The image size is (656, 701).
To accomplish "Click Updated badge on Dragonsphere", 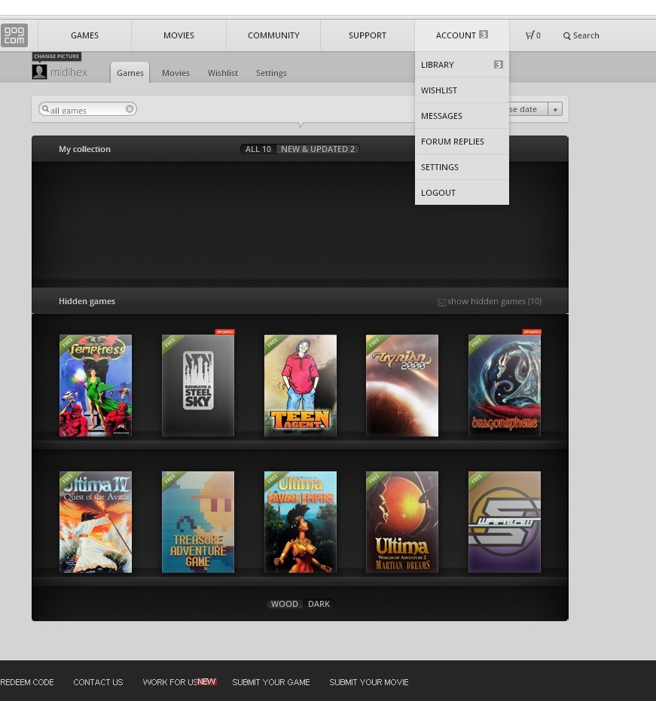I will 532,332.
